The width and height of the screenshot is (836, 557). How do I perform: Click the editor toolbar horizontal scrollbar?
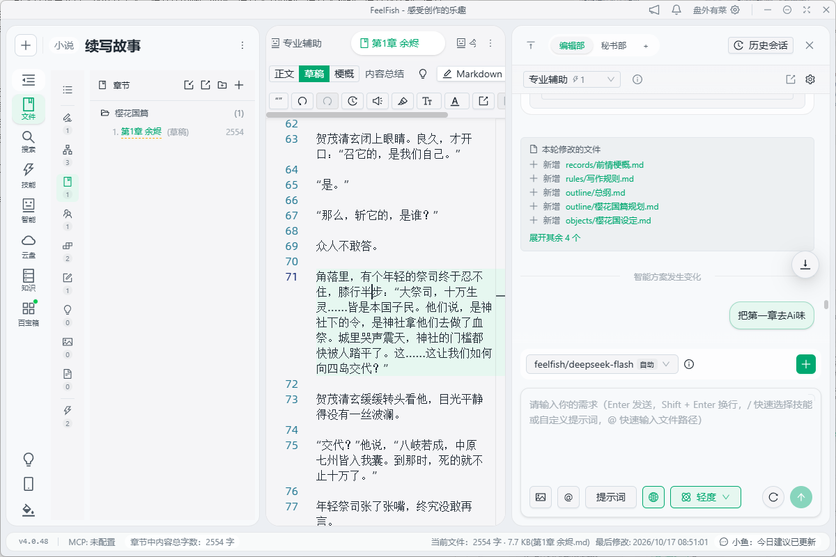(358, 115)
